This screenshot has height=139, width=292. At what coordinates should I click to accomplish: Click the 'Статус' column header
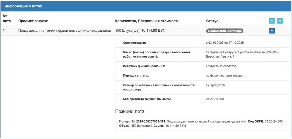pyautogui.click(x=212, y=21)
